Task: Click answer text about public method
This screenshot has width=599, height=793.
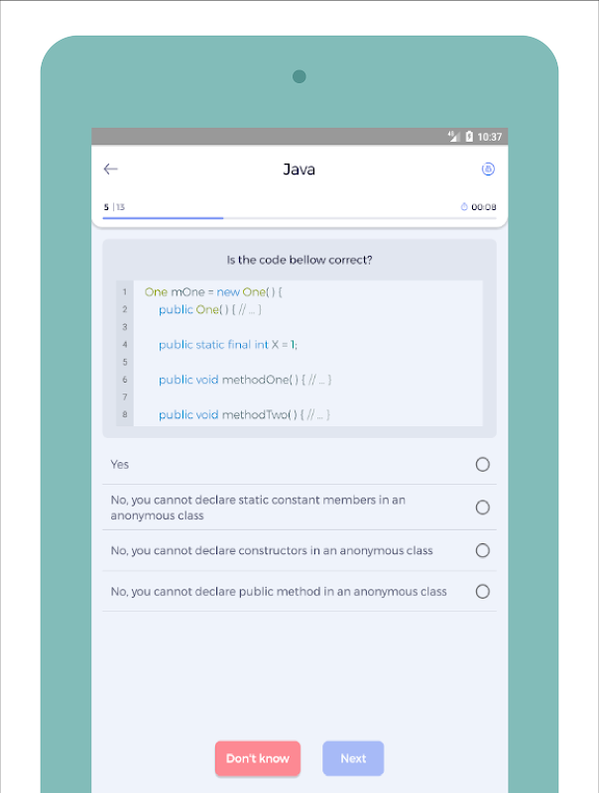Action: [x=279, y=591]
